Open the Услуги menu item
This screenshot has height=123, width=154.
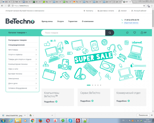pos(60,21)
